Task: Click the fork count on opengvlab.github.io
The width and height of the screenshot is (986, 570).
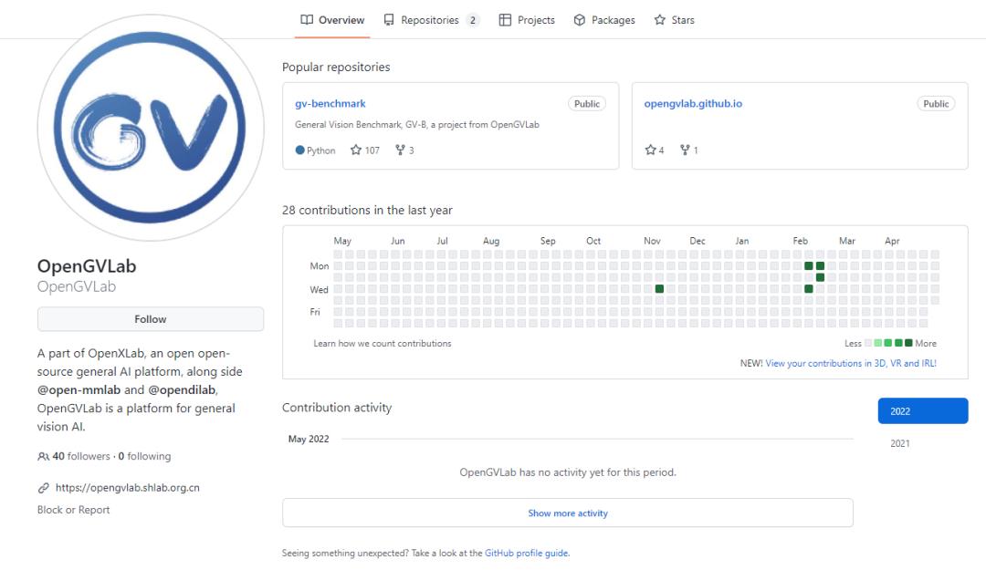Action: click(x=689, y=150)
